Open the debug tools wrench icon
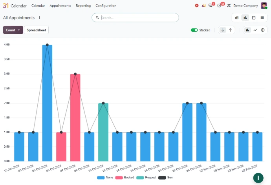Viewport: 271px width, 185px height. 229,6
